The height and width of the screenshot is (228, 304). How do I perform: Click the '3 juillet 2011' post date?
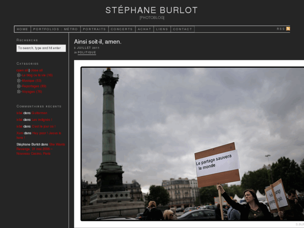tap(87, 48)
